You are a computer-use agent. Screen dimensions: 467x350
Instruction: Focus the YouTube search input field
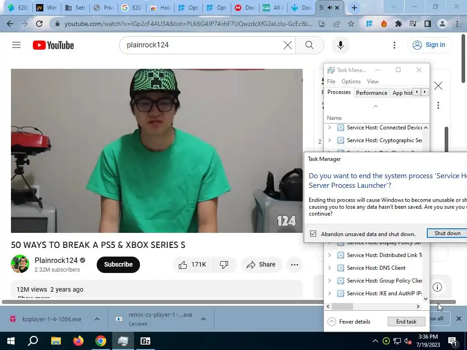[202, 45]
